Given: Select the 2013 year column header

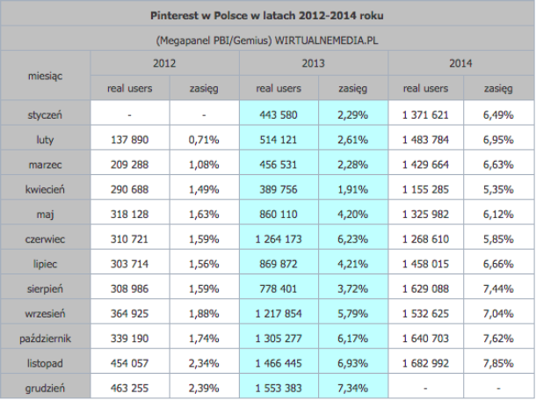Looking at the screenshot, I should click(313, 63).
